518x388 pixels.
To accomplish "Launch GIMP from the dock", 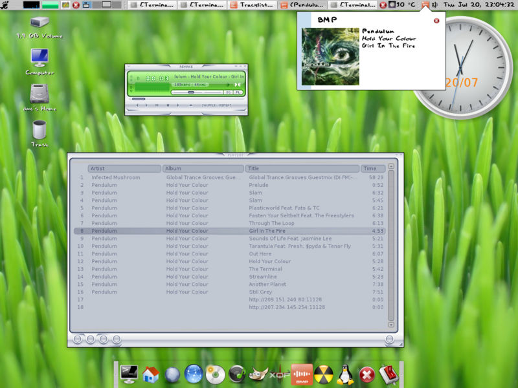I will (258, 375).
